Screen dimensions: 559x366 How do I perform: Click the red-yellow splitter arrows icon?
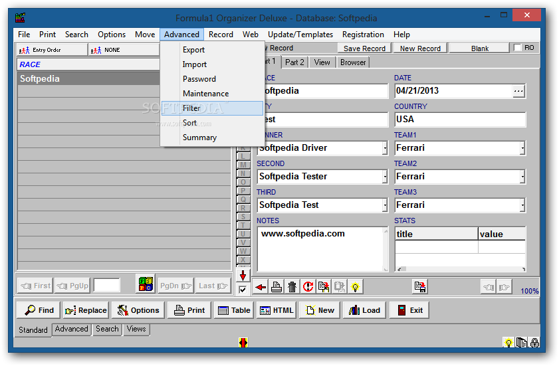pos(243,343)
